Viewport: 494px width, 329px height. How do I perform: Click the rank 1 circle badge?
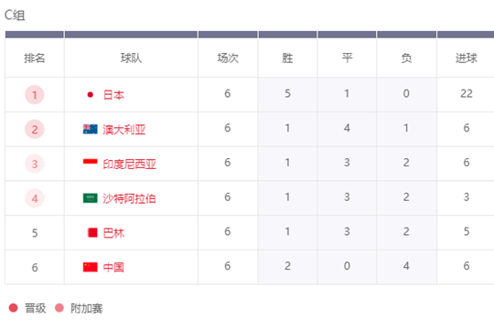(35, 95)
